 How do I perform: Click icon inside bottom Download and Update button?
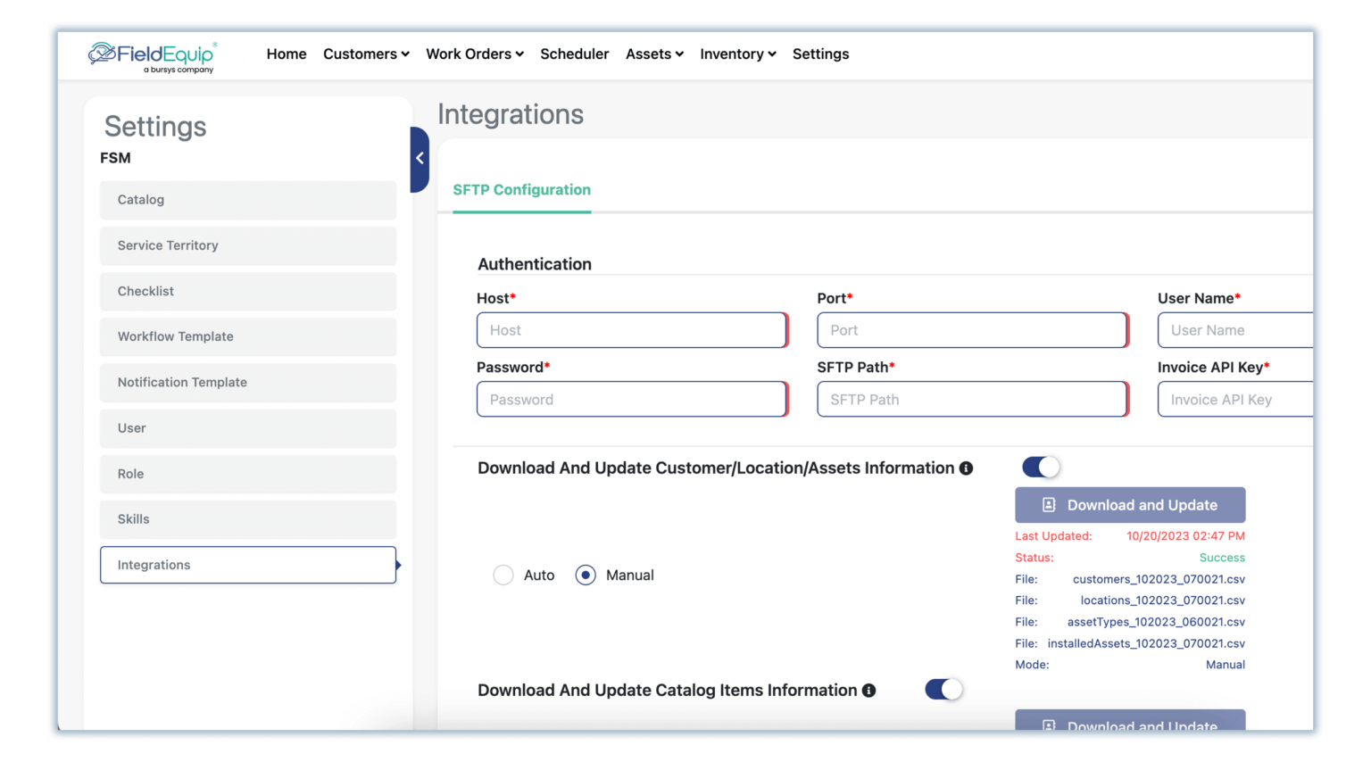click(1048, 726)
